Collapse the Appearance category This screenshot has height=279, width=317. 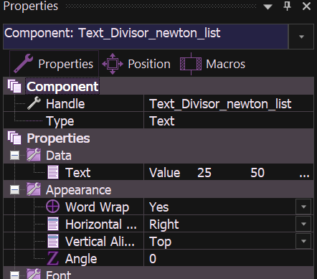[14, 190]
